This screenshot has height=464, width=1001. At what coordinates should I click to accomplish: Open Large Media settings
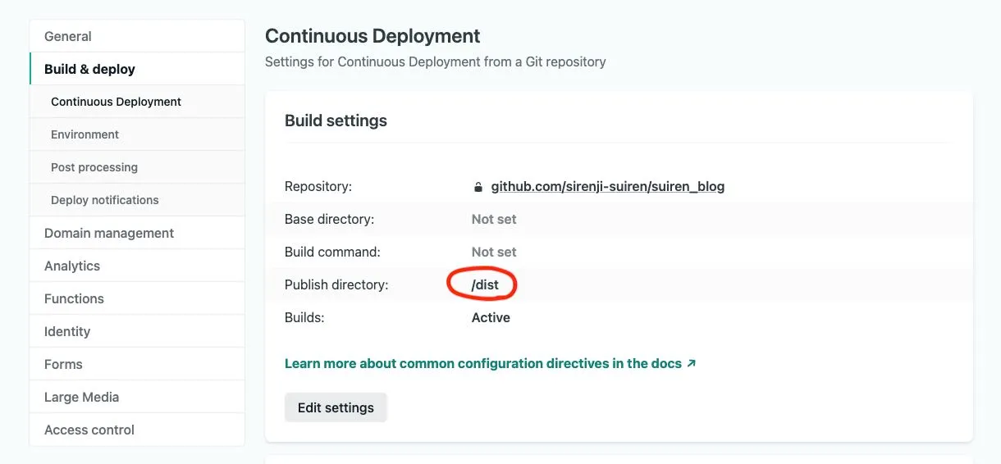pos(81,397)
